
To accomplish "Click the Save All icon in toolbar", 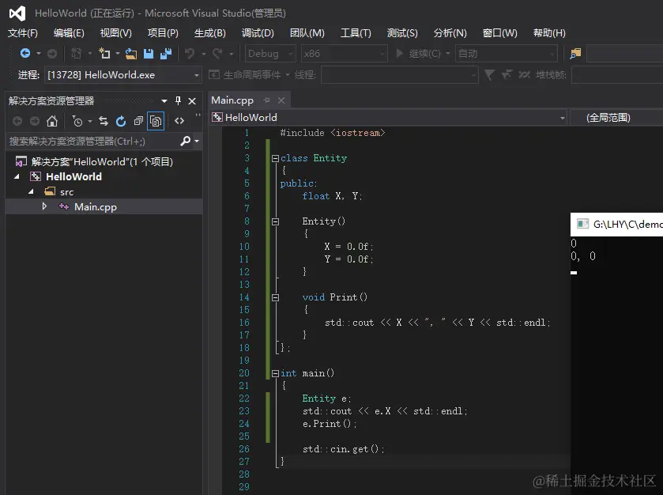I will coord(165,53).
